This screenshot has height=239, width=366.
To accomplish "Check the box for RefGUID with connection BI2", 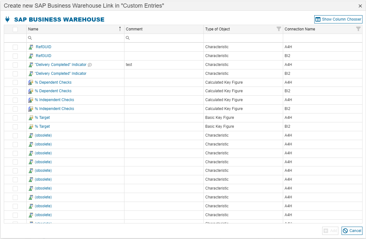I will coord(15,56).
